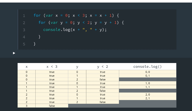Image resolution: width=192 pixels, height=111 pixels.
Task: Click the '1, 1' output cell
Action: click(147, 87)
